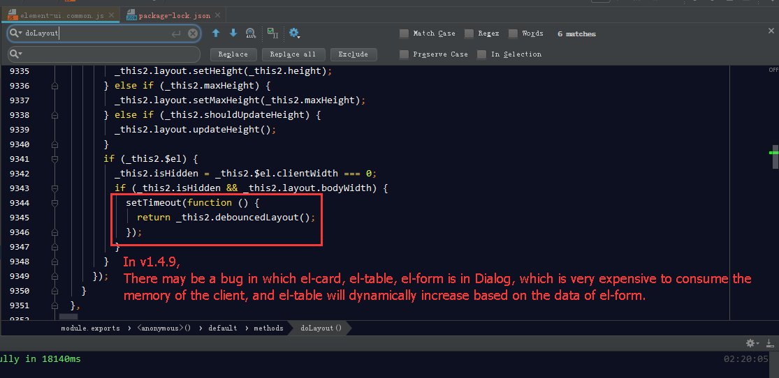The height and width of the screenshot is (378, 779).
Task: Select <anonymous>() in the breadcrumb bar
Action: coord(164,328)
